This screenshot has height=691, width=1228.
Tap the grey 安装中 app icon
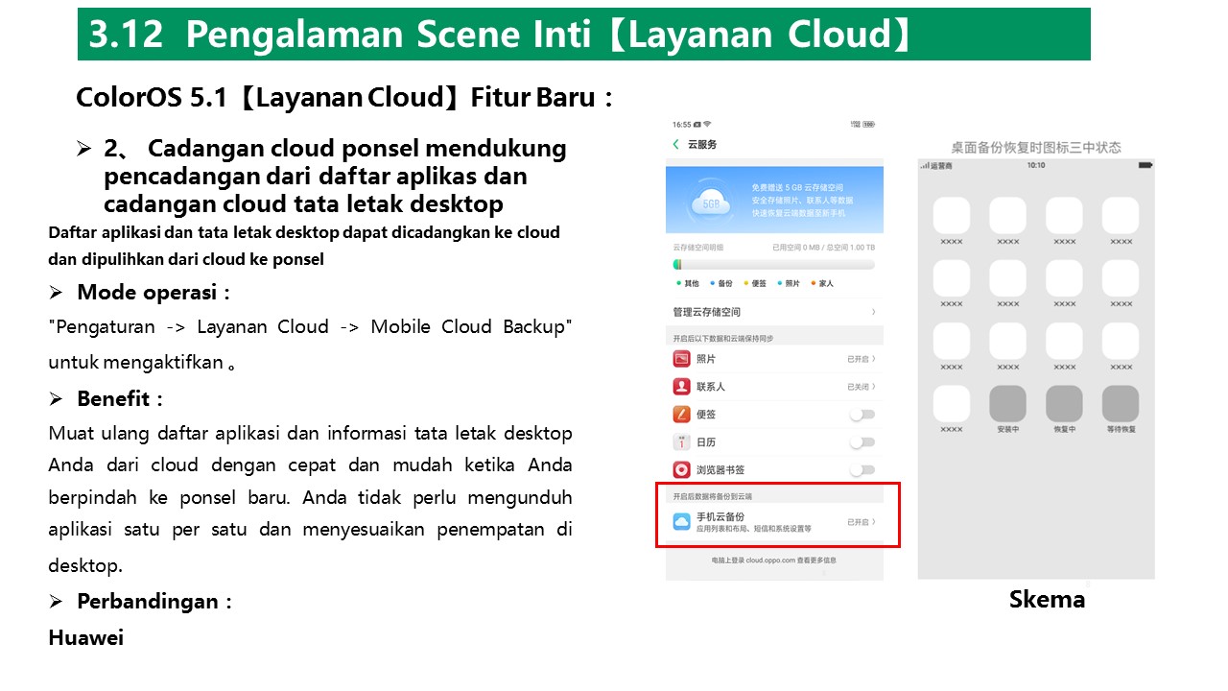pyautogui.click(x=1007, y=404)
